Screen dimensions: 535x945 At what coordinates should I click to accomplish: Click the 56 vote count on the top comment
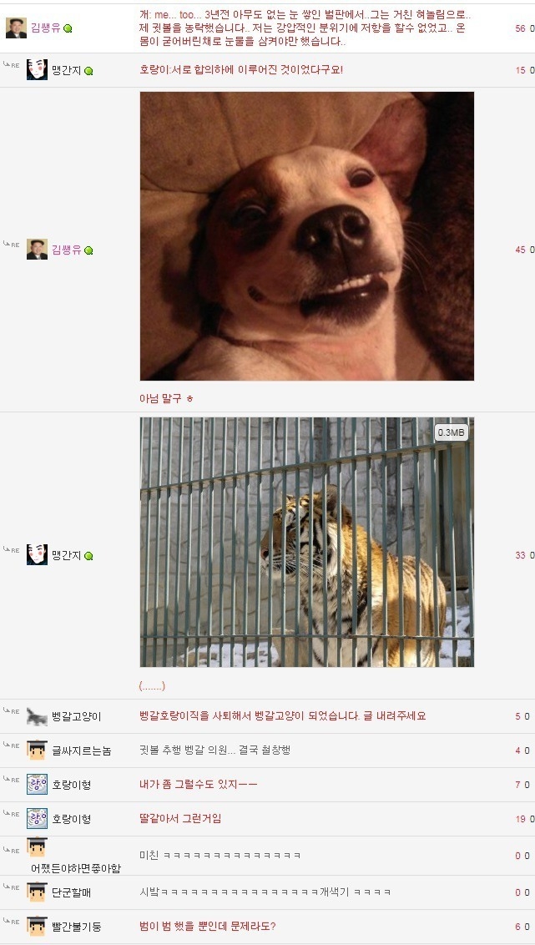click(521, 28)
